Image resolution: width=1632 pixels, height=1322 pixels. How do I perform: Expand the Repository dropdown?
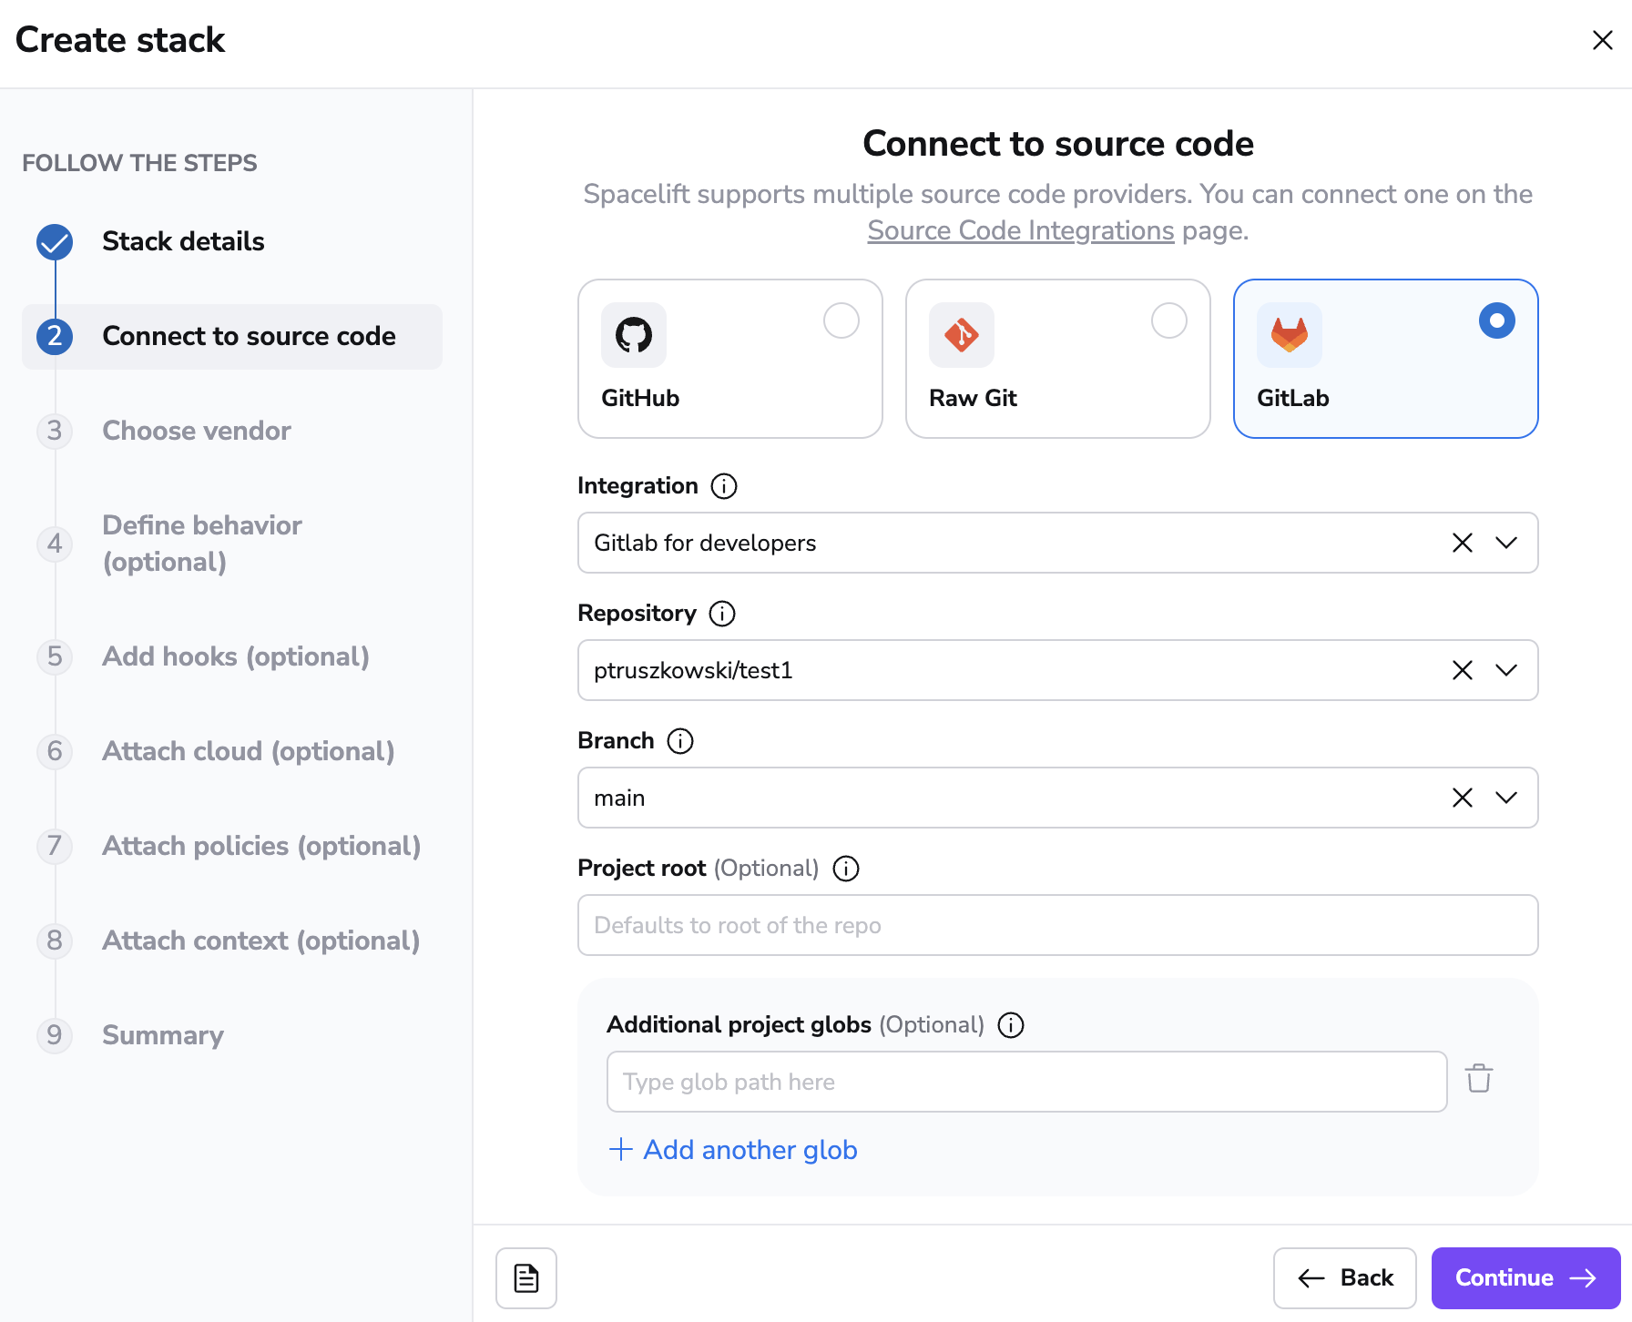click(x=1504, y=670)
